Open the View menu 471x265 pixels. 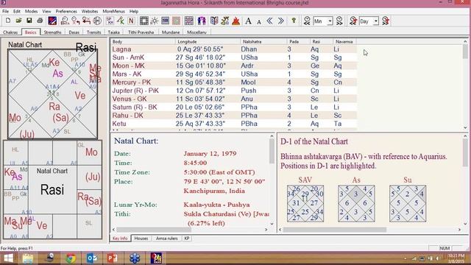pos(46,11)
